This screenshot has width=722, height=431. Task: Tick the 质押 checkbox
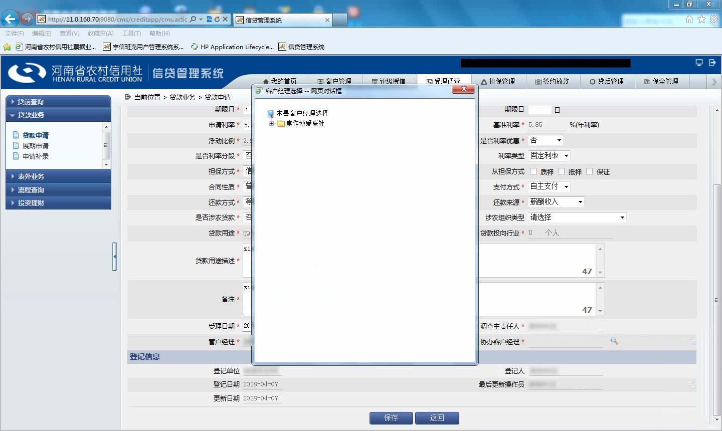[x=533, y=171]
